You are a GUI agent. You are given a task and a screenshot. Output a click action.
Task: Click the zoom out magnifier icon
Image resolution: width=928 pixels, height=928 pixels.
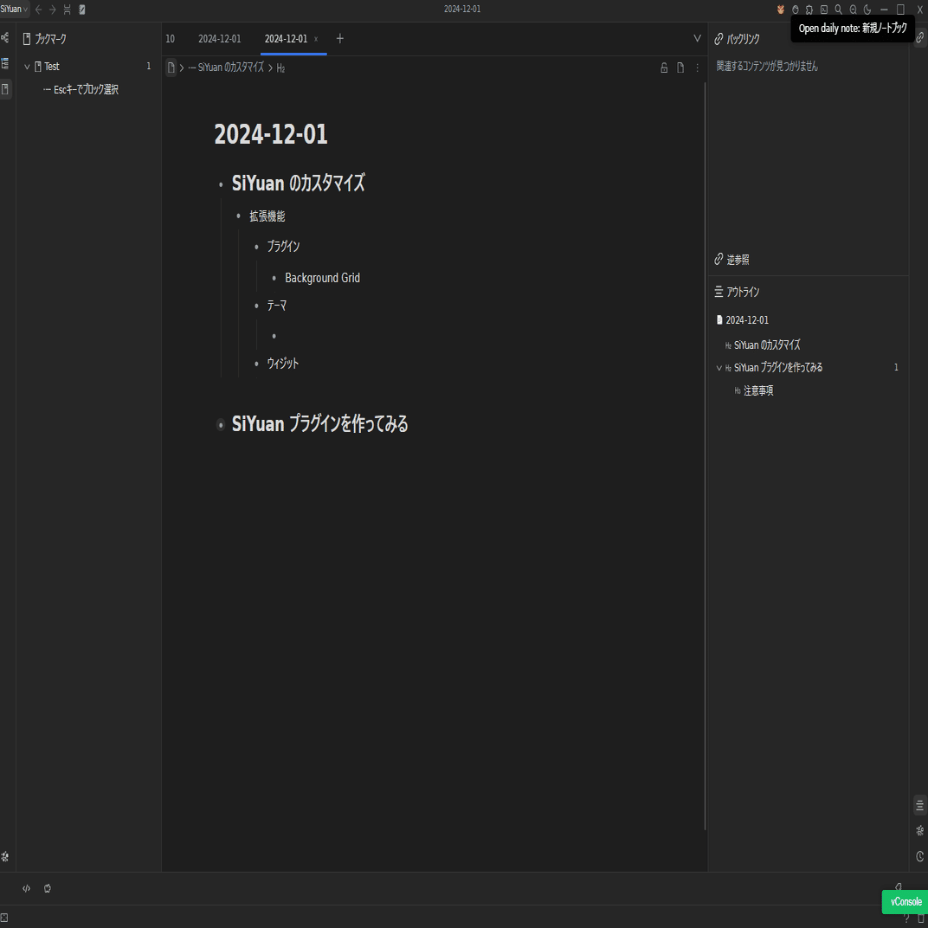(853, 10)
